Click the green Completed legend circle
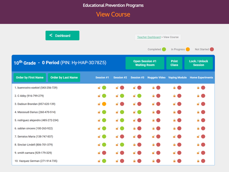Image resolution: width=229 pixels, height=172 pixels. click(164, 49)
